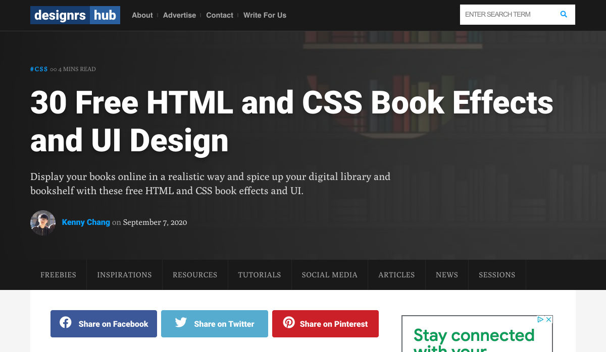Open the Social Media category
The width and height of the screenshot is (606, 352).
[330, 275]
